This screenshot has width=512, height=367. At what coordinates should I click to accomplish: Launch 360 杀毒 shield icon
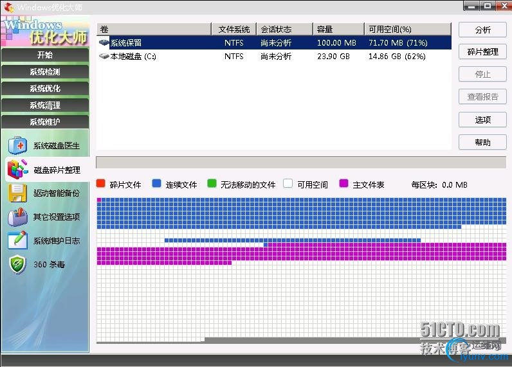click(x=17, y=264)
